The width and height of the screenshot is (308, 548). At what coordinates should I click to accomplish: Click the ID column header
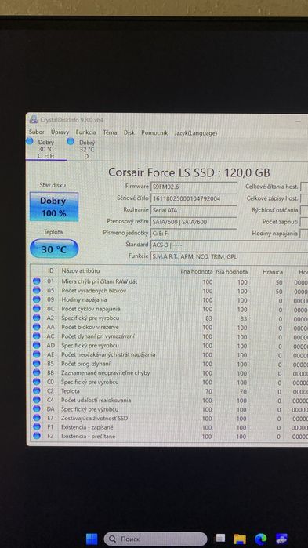[51, 270]
